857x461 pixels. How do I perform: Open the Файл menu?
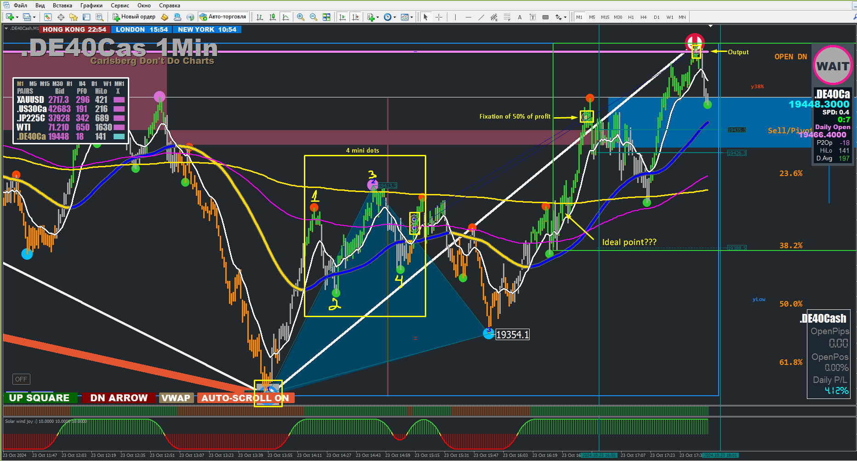20,6
